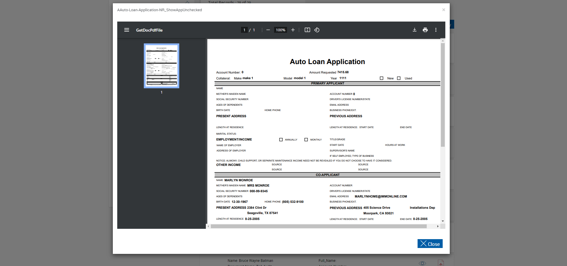Open the PDF viewer more actions menu
Screen dimensions: 567x266
(436, 30)
